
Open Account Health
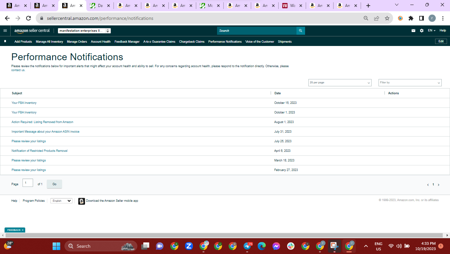click(101, 42)
